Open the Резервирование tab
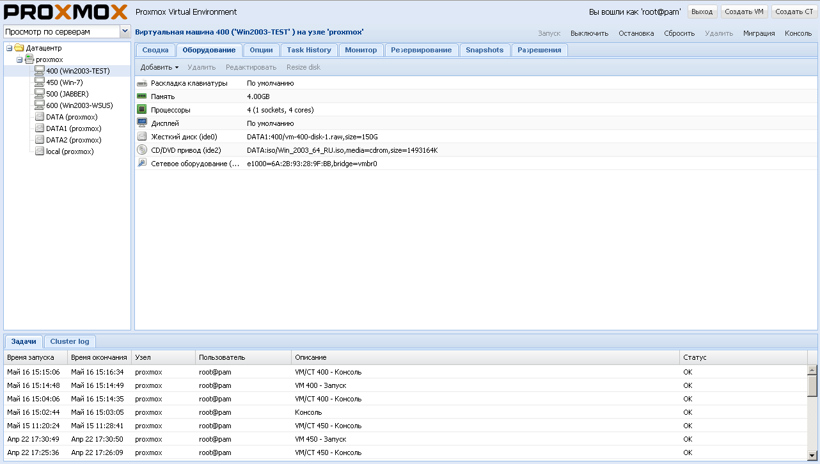The image size is (820, 464). click(422, 50)
